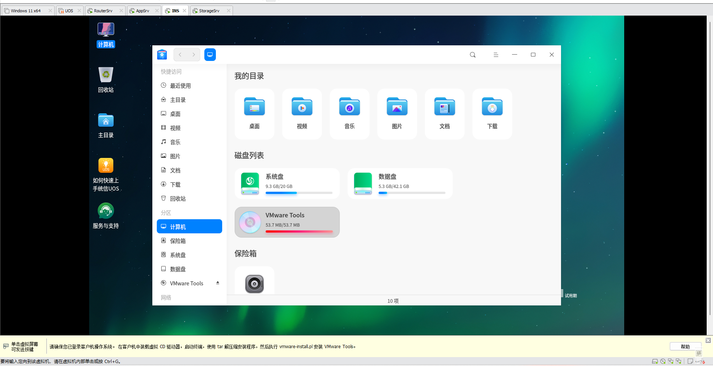The height and width of the screenshot is (366, 713).
Task: Switch to the StorageSrv virtual machine tab
Action: 208,10
